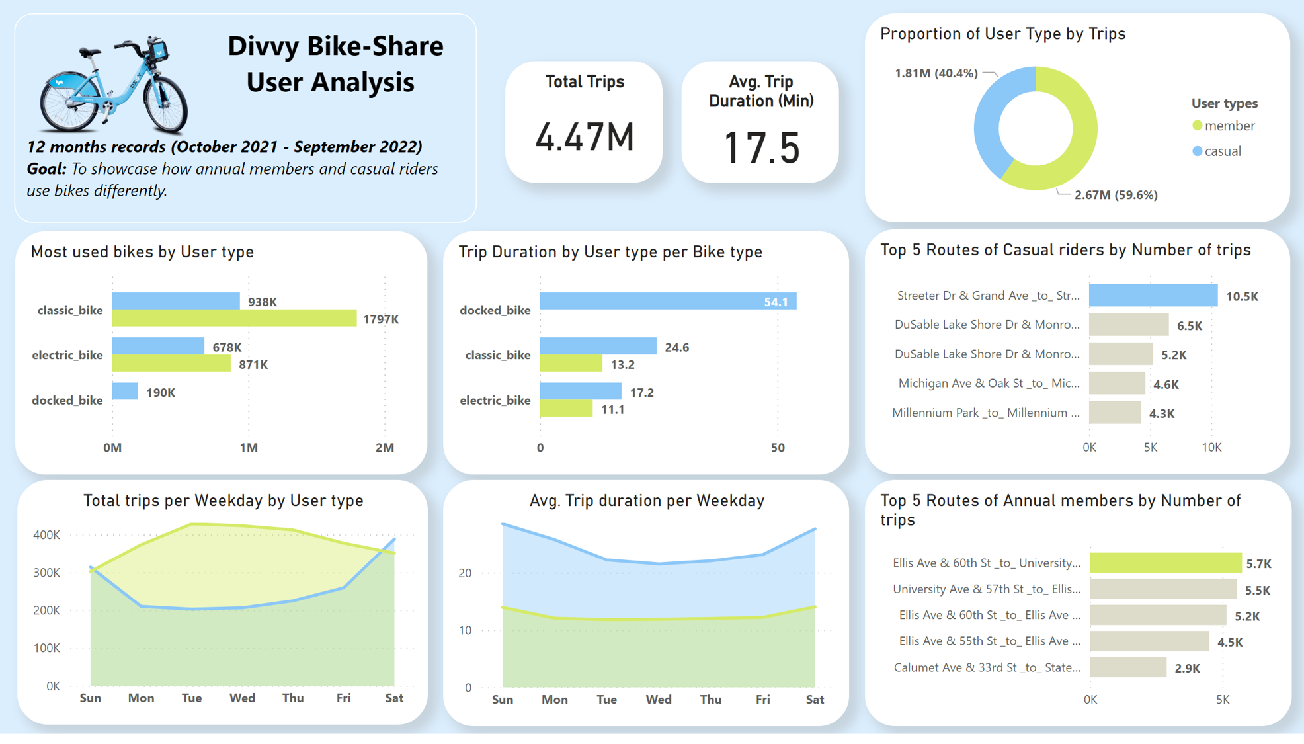Image resolution: width=1304 pixels, height=744 pixels.
Task: Click Sat on Avg. Trip duration axis
Action: coord(815,700)
